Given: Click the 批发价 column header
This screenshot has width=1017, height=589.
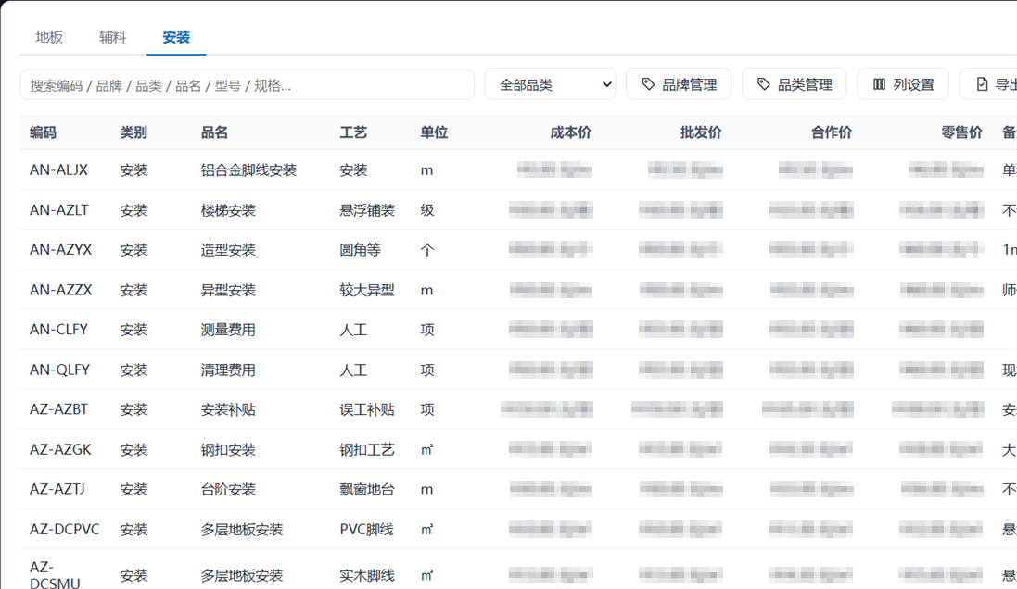Looking at the screenshot, I should pos(701,132).
